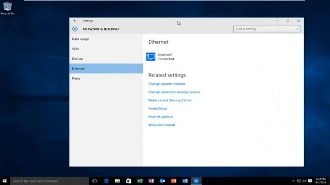Close the Settings window

click(x=299, y=21)
